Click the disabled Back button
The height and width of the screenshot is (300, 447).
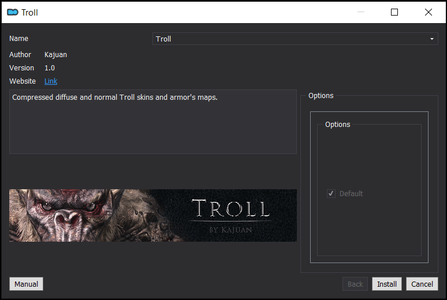point(355,284)
